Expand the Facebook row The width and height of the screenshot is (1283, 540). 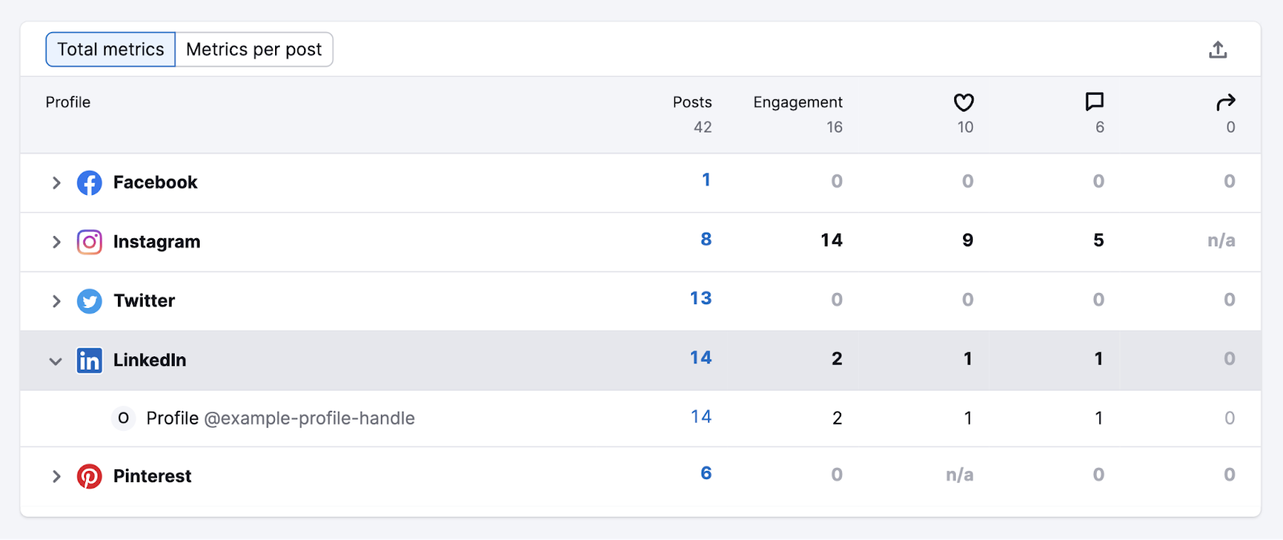[56, 182]
